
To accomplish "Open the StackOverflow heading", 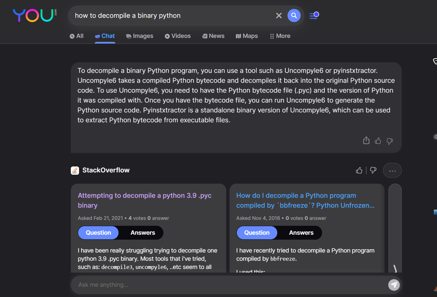I will [x=106, y=170].
